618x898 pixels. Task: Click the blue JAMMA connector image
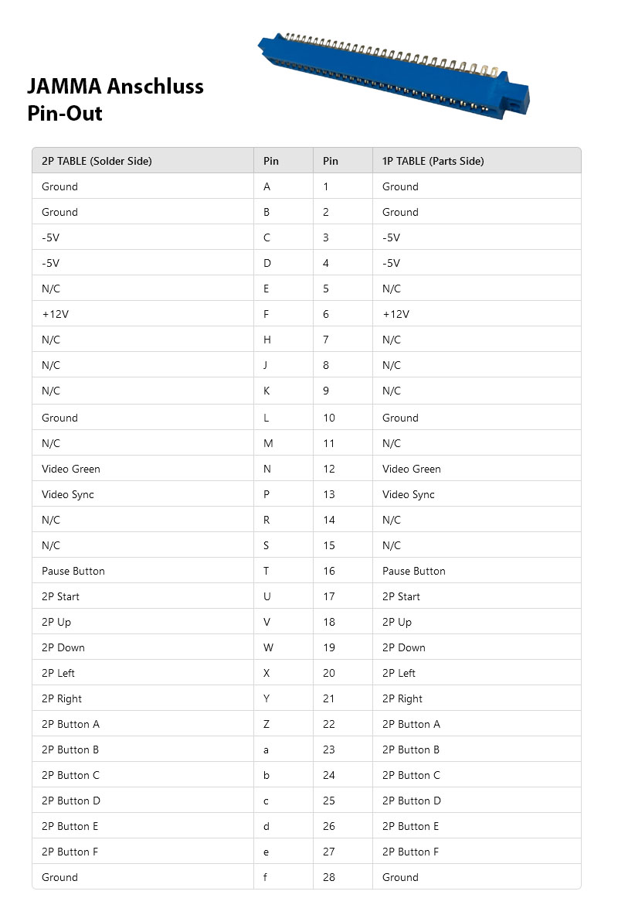point(394,76)
